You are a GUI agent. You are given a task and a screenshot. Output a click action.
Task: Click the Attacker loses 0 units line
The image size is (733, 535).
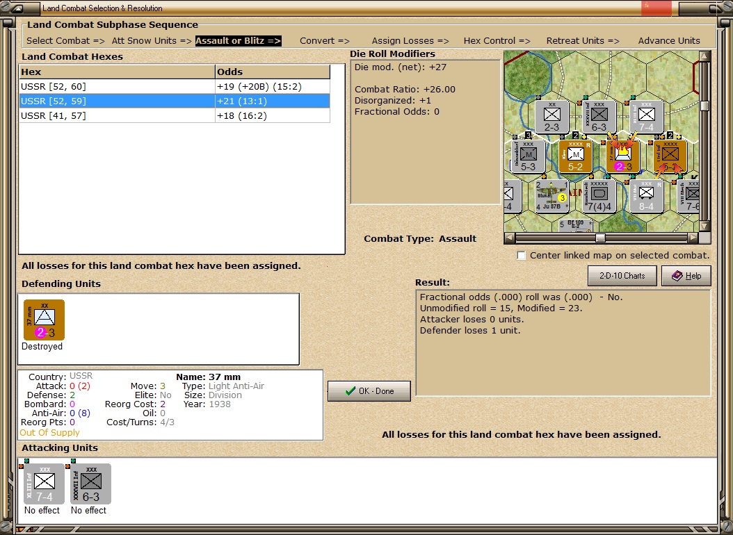(472, 320)
